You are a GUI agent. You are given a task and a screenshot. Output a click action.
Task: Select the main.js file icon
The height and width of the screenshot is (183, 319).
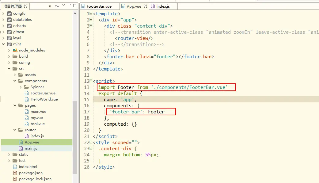click(x=21, y=148)
